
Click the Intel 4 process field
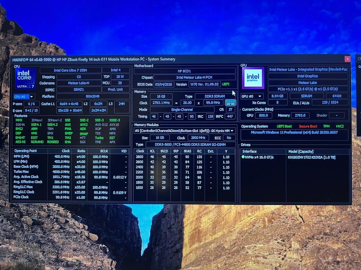click(x=115, y=70)
